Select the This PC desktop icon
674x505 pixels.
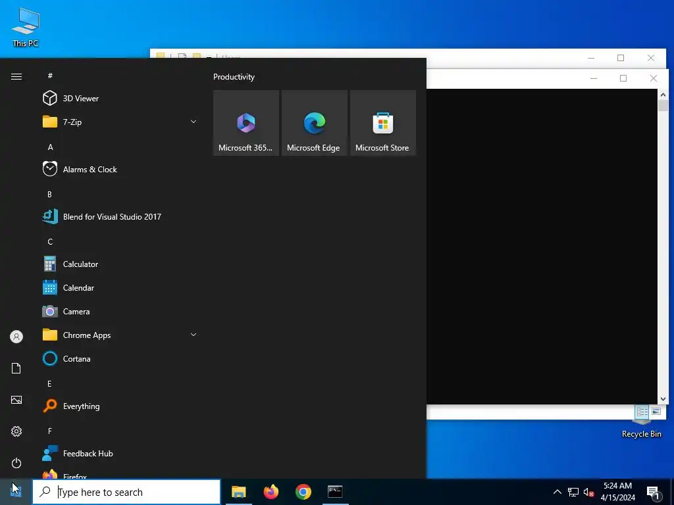pos(26,27)
